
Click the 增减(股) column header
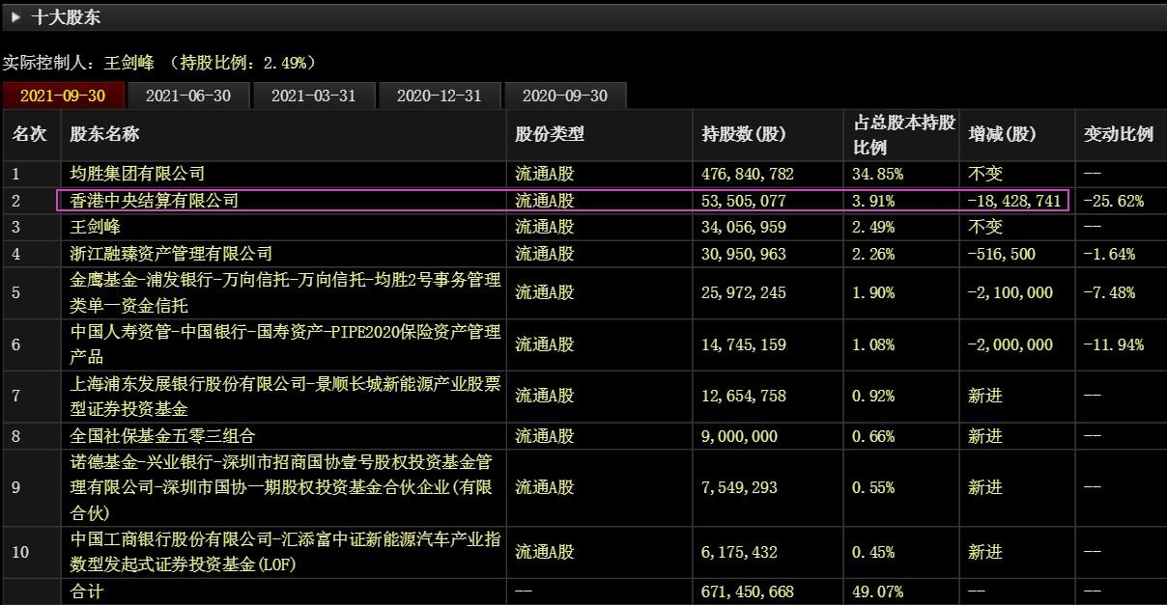click(x=1002, y=135)
